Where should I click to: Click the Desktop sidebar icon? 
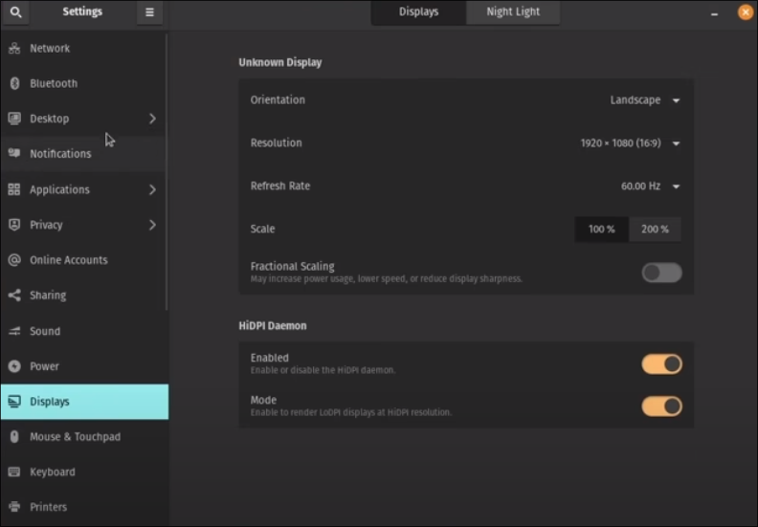pyautogui.click(x=14, y=119)
